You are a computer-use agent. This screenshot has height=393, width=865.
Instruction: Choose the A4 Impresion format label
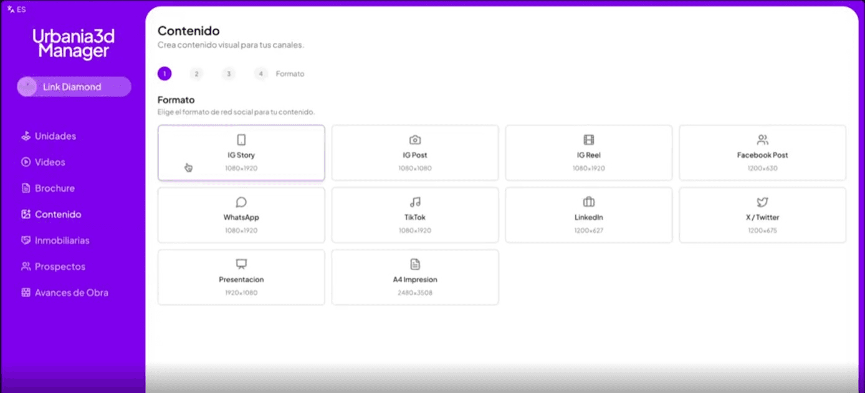click(x=415, y=280)
